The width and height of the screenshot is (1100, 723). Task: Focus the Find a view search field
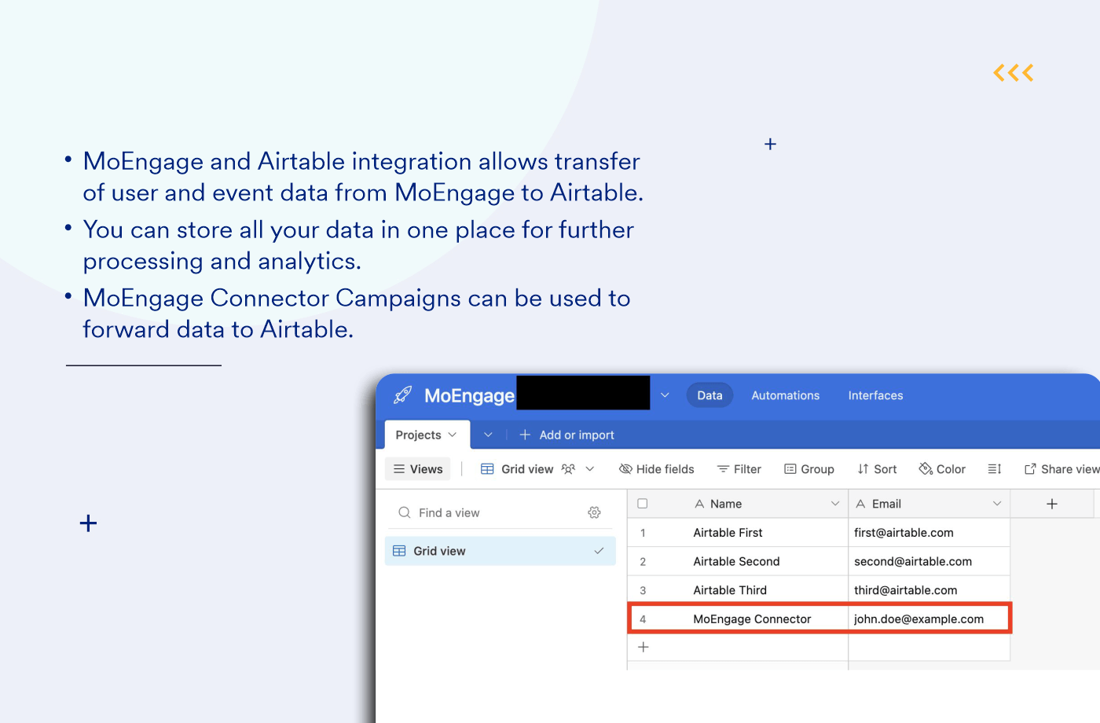pos(487,512)
